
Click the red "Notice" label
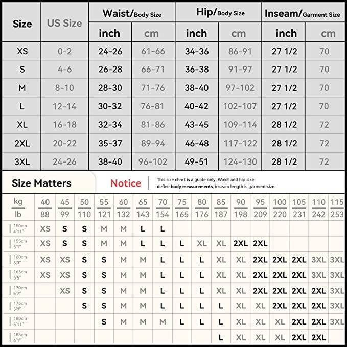[x=126, y=183]
